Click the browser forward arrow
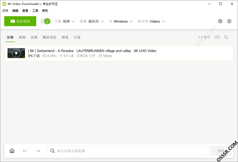Screen dimensions: 238x162 click(38, 151)
